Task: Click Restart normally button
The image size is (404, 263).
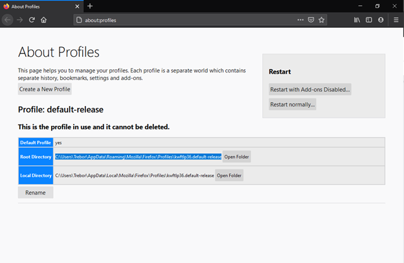Action: click(x=293, y=105)
